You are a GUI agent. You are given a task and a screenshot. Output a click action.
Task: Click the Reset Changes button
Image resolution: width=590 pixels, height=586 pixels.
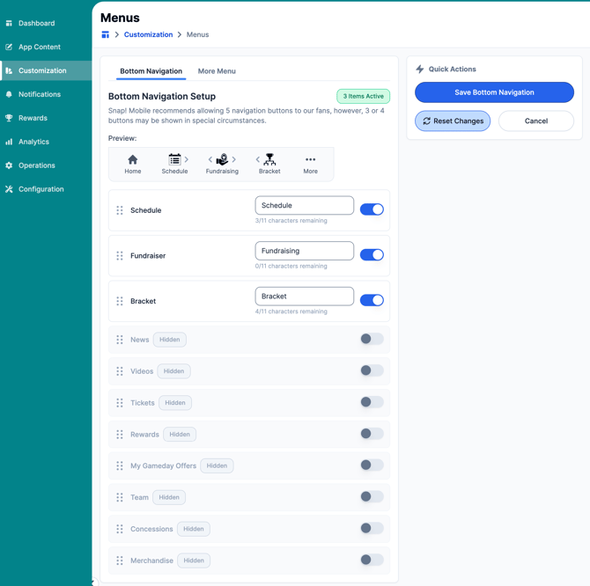pyautogui.click(x=453, y=121)
